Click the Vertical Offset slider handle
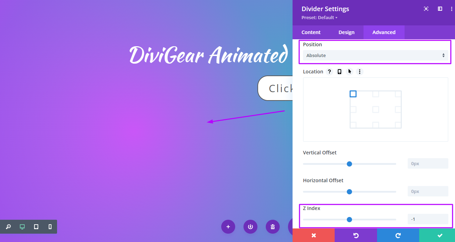This screenshot has height=242, width=455. coord(350,164)
